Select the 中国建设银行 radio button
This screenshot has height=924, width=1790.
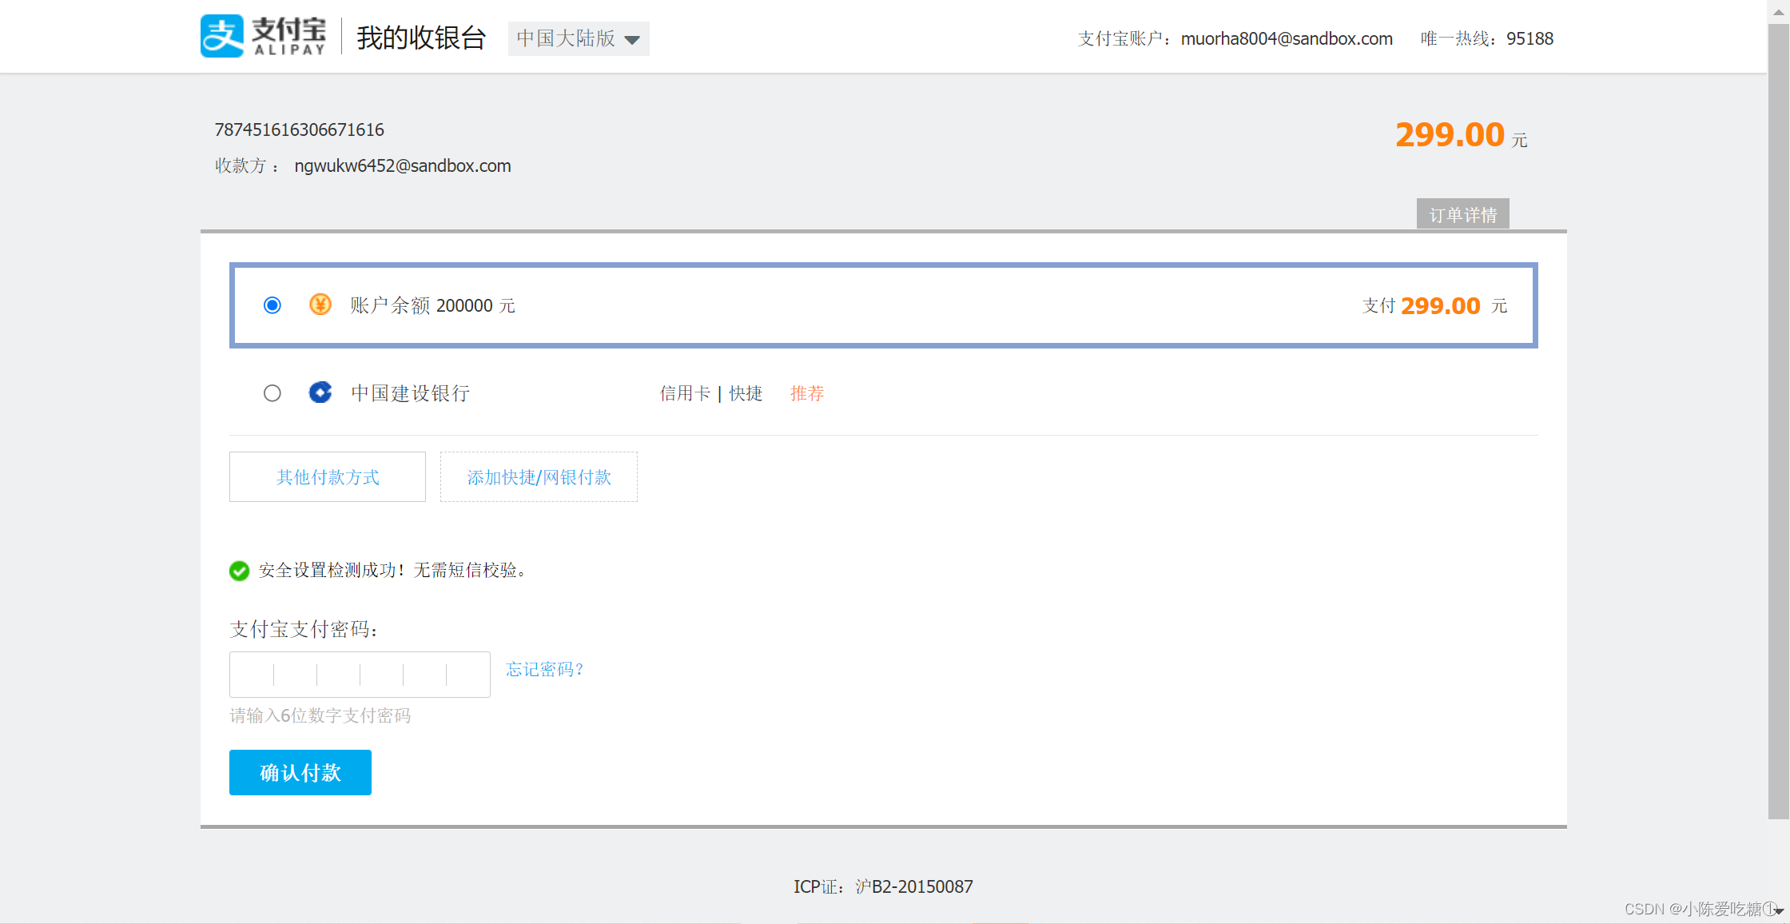(272, 393)
